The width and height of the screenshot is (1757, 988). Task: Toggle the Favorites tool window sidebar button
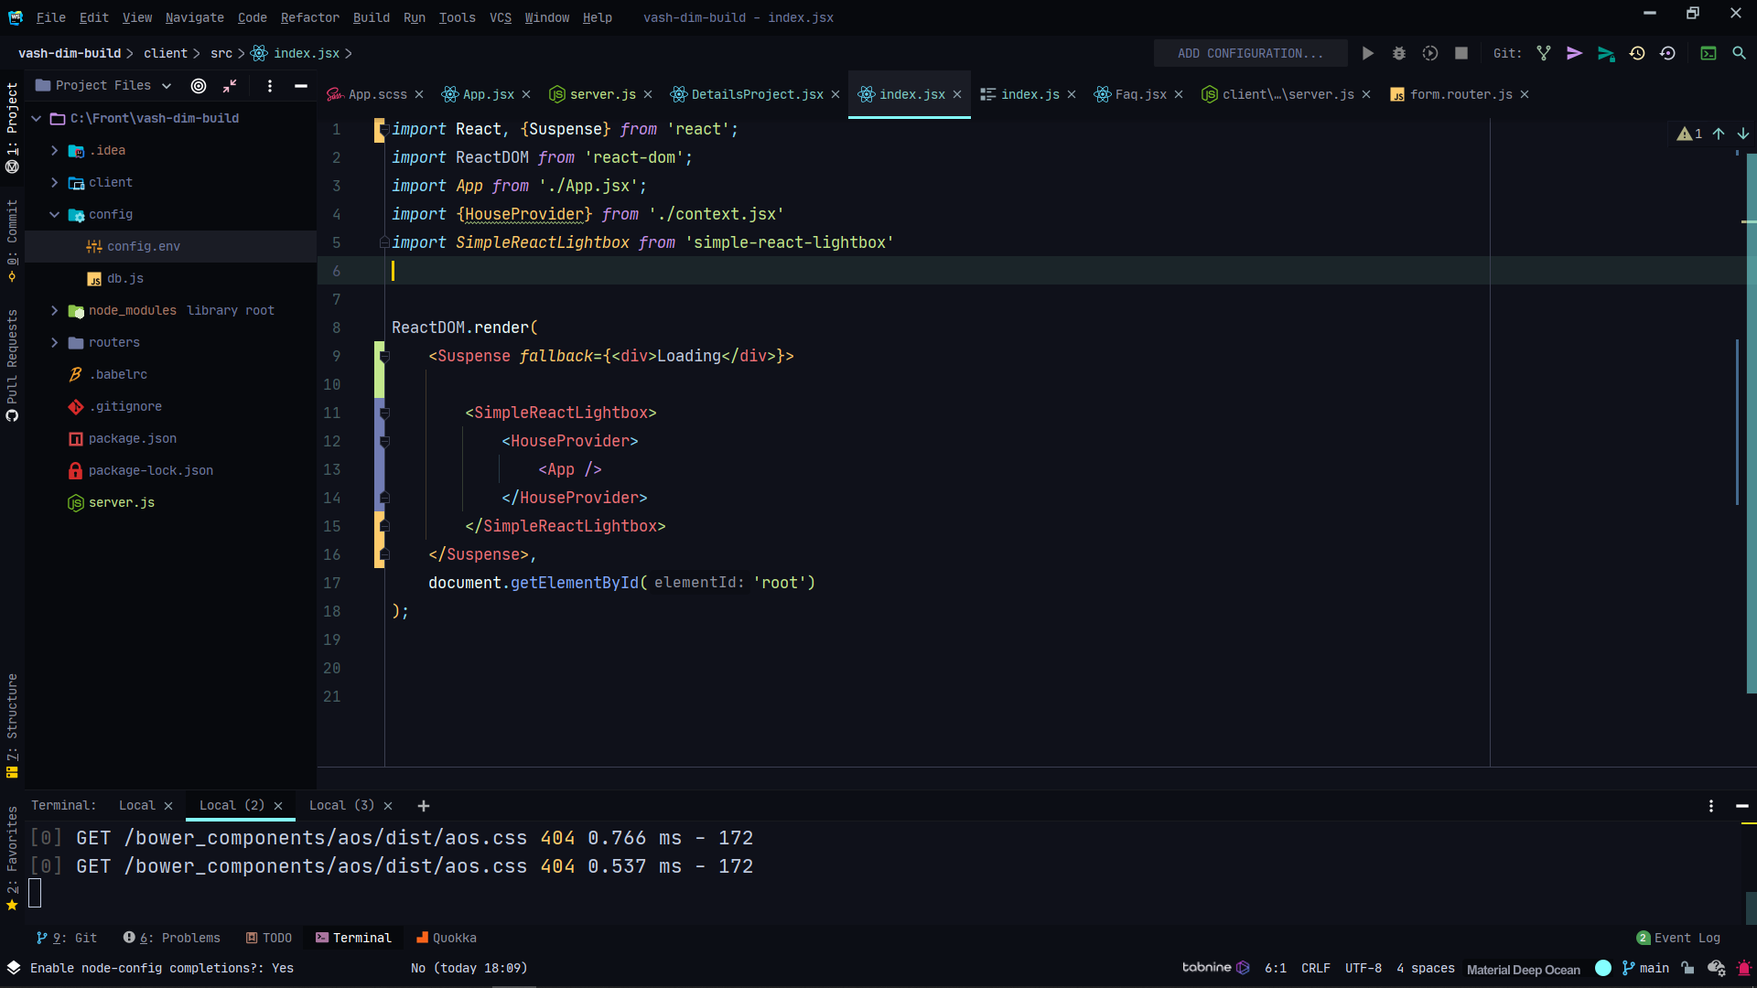click(x=12, y=855)
